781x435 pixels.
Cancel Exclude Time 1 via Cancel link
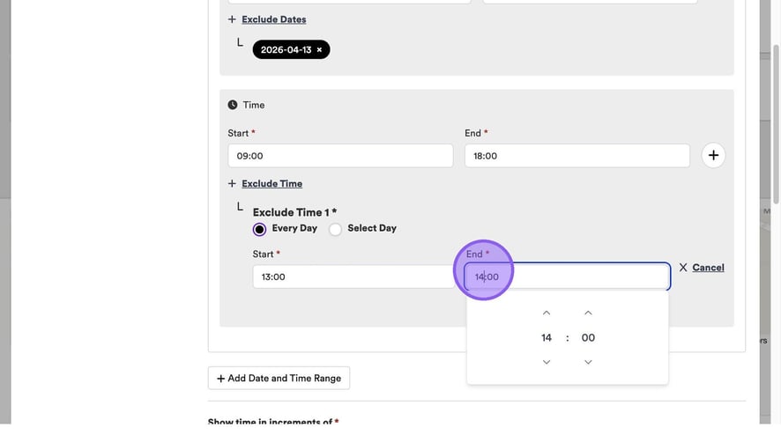708,268
